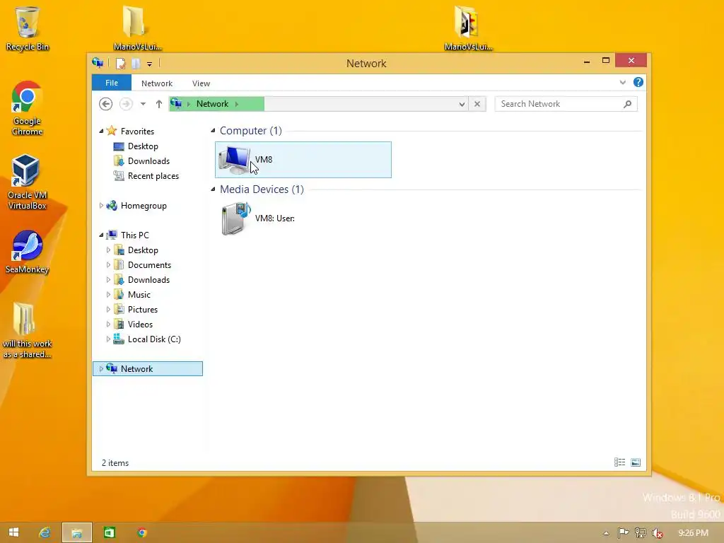This screenshot has width=724, height=543.
Task: Click the system icon in title bar
Action: (98, 63)
